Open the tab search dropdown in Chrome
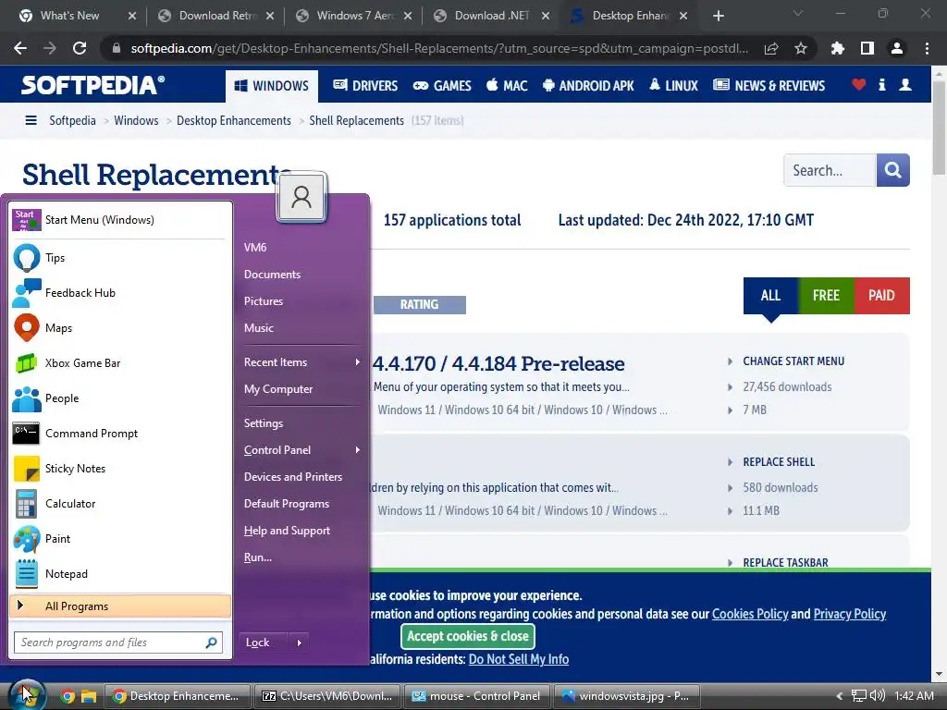Image resolution: width=947 pixels, height=710 pixels. [x=798, y=13]
